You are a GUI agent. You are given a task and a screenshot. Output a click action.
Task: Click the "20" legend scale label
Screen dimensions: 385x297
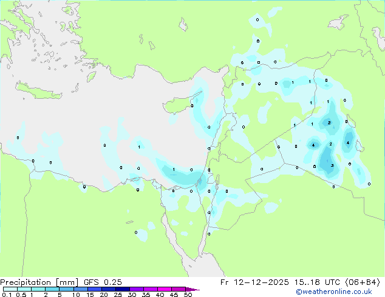104,295
